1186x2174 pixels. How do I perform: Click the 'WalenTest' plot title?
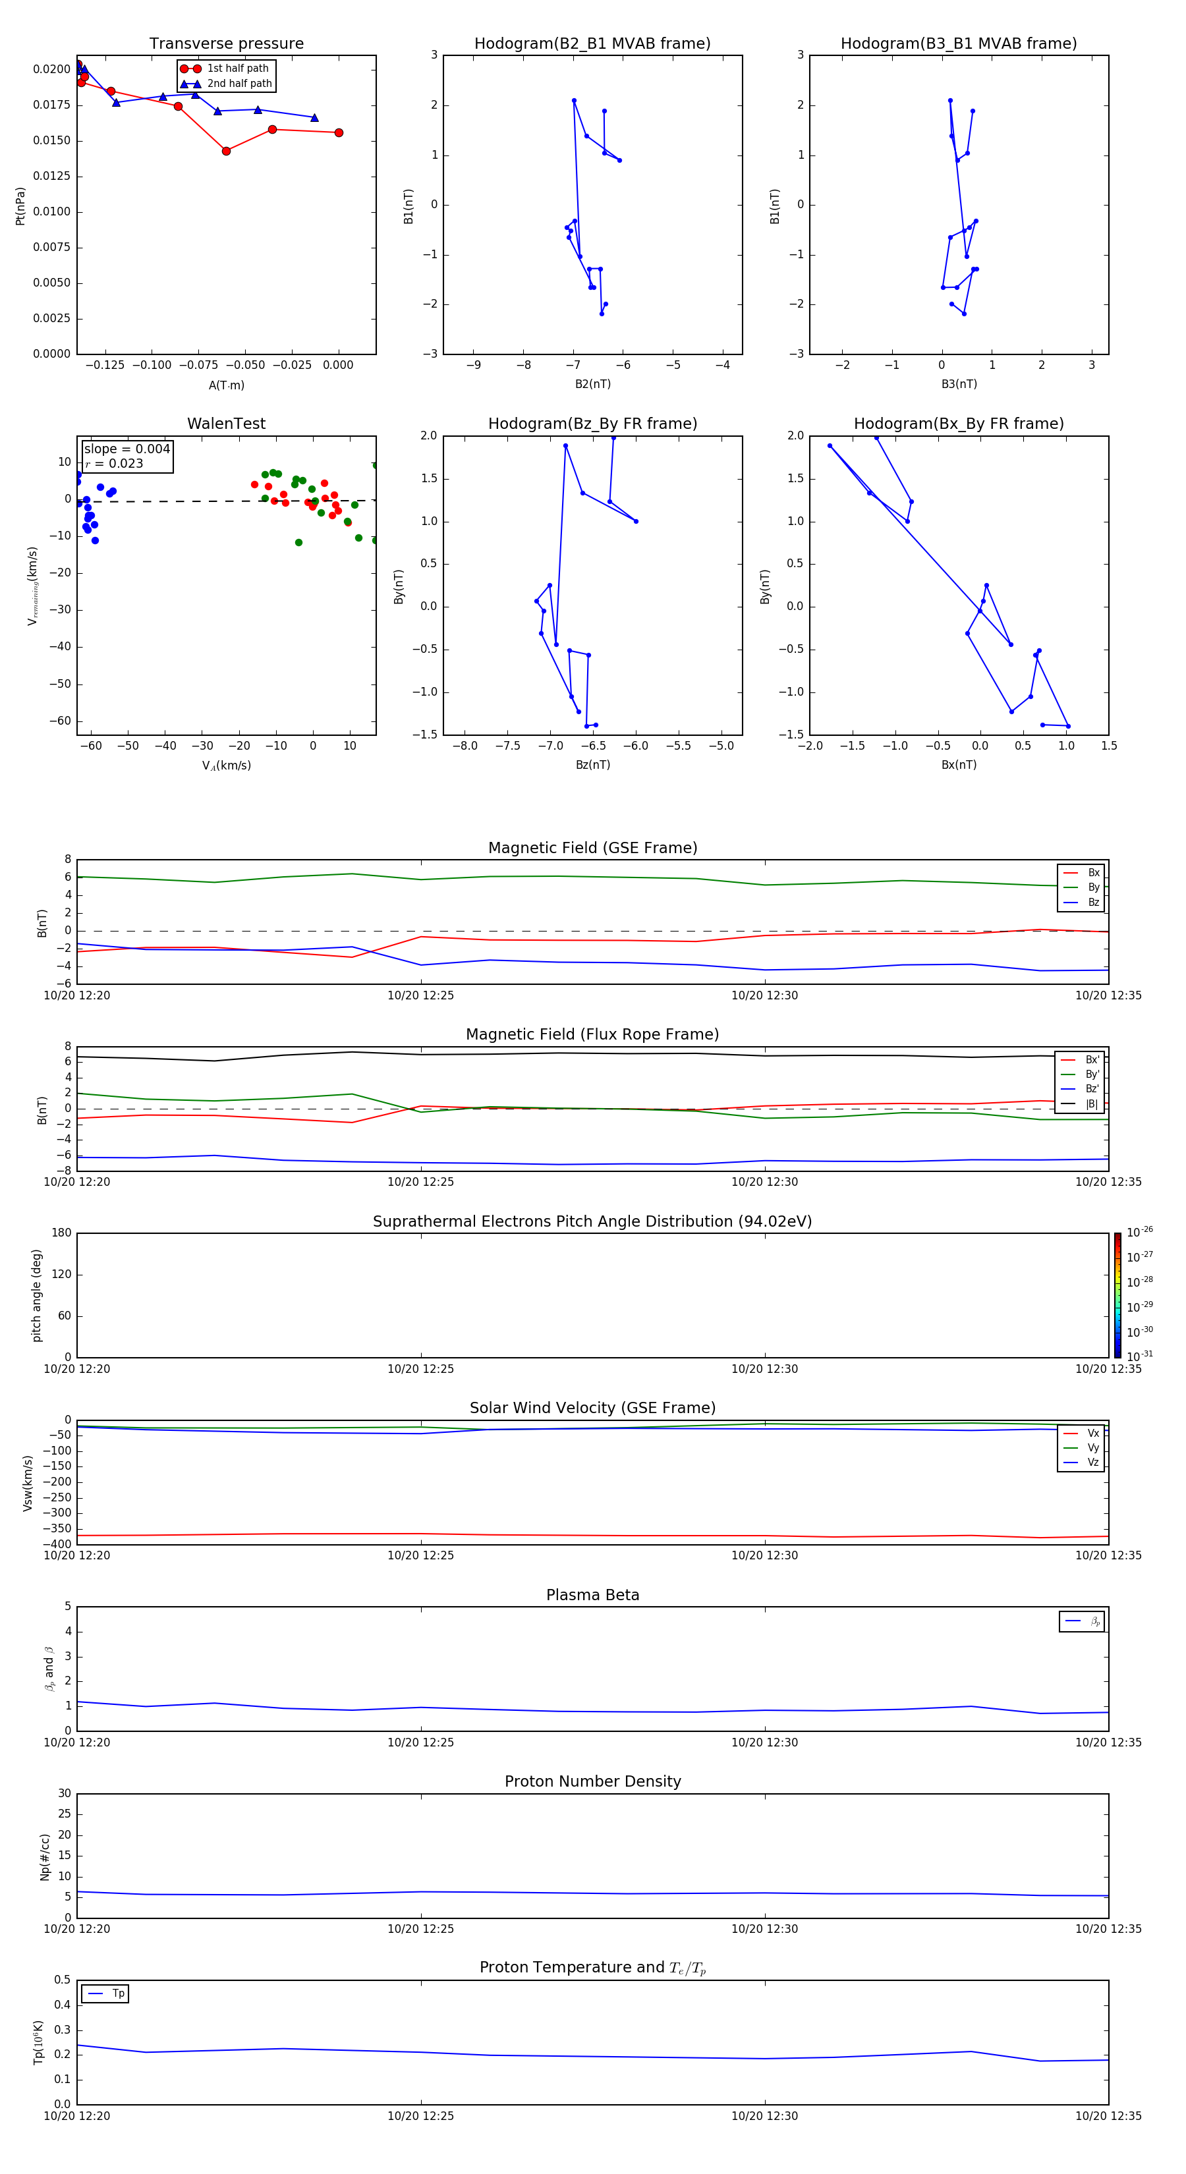[226, 424]
